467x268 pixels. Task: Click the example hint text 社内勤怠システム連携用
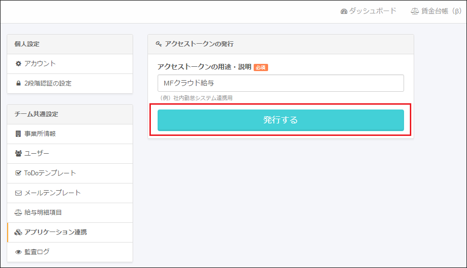pos(203,98)
